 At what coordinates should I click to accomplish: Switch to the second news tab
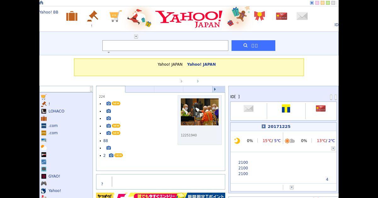(x=140, y=89)
